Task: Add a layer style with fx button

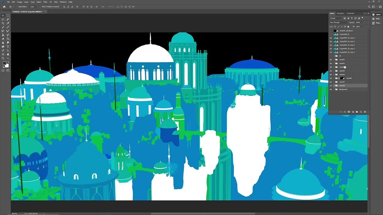Action: point(345,112)
